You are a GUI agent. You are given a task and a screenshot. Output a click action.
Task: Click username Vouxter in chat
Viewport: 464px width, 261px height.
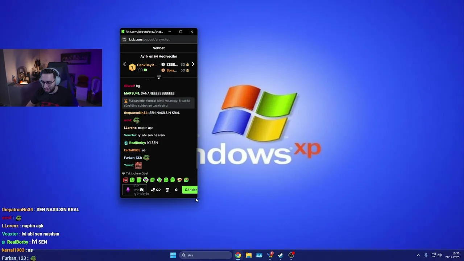[130, 135]
